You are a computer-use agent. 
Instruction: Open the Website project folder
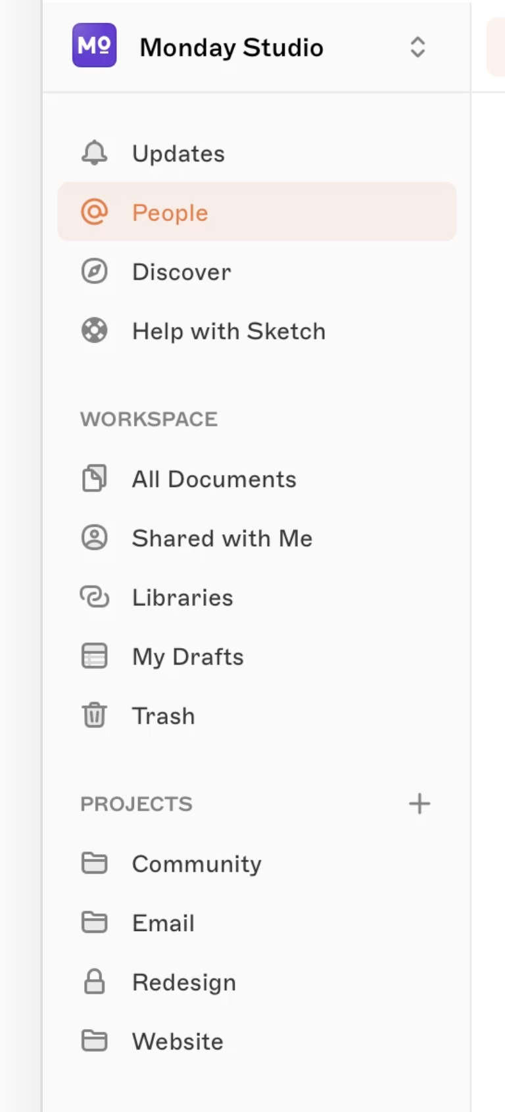[x=178, y=1042]
